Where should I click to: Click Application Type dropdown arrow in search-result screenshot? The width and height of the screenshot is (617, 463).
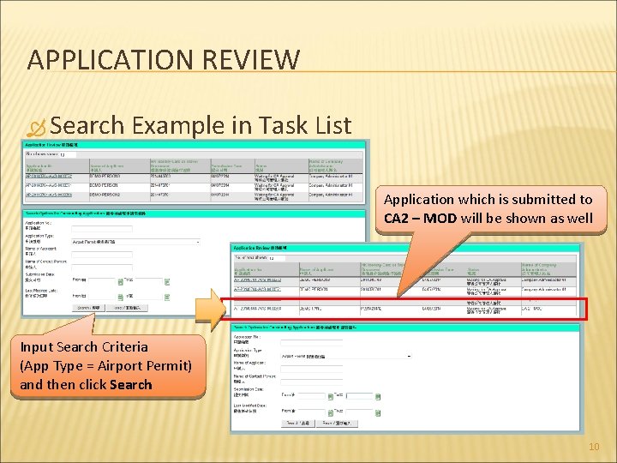point(410,356)
